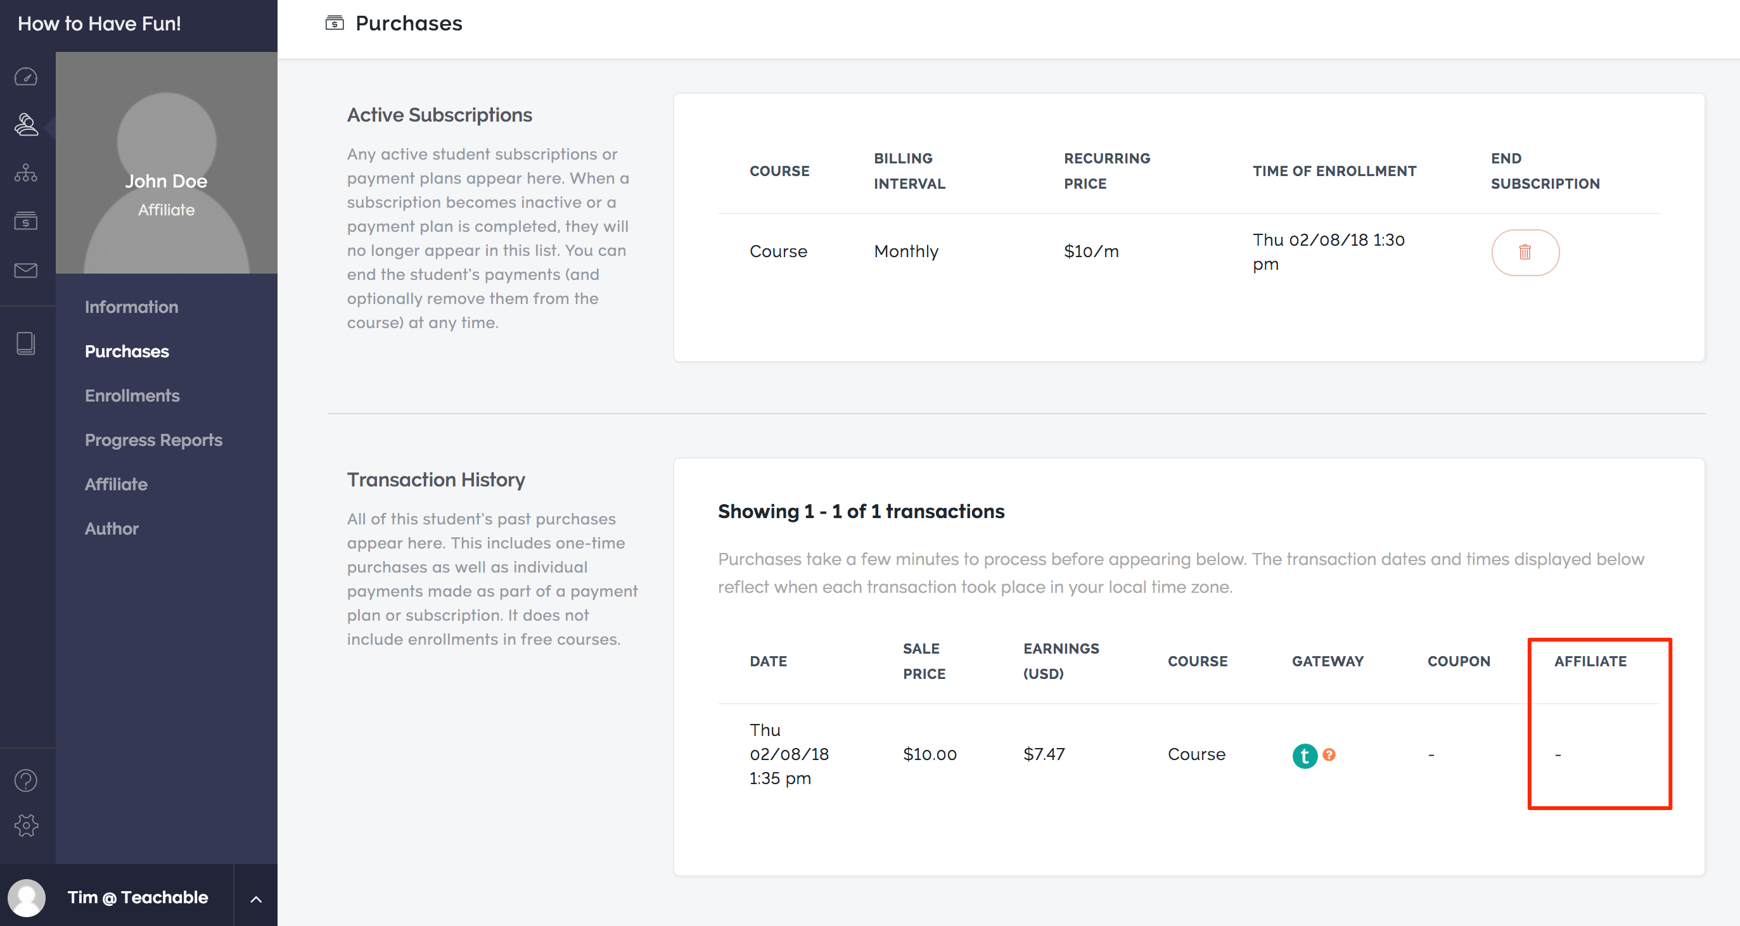The height and width of the screenshot is (926, 1740).
Task: Open the Enrollments section
Action: [132, 396]
